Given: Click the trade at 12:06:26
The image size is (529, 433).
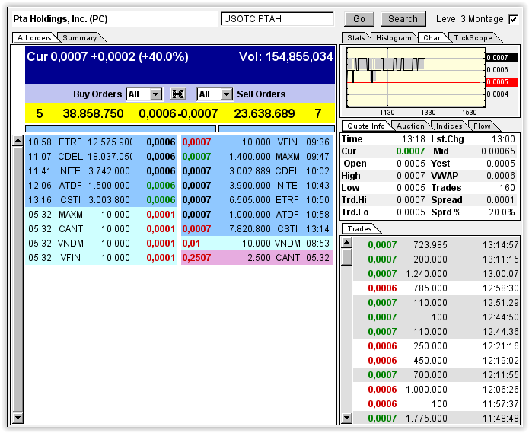Looking at the screenshot, I should click(x=436, y=390).
